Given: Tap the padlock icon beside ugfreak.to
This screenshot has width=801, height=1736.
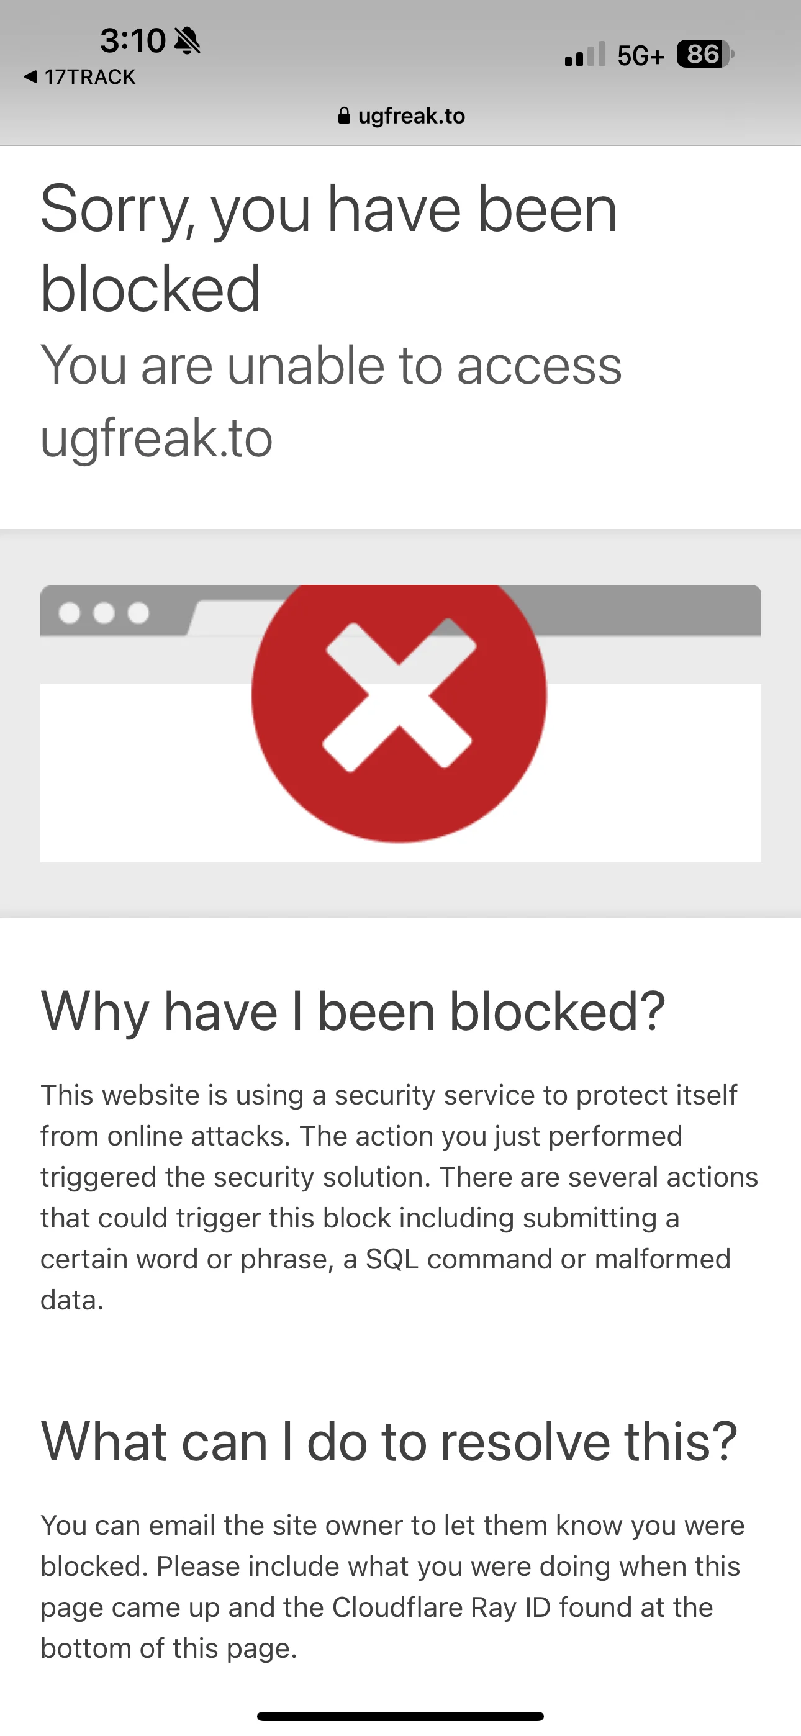Looking at the screenshot, I should coord(344,116).
